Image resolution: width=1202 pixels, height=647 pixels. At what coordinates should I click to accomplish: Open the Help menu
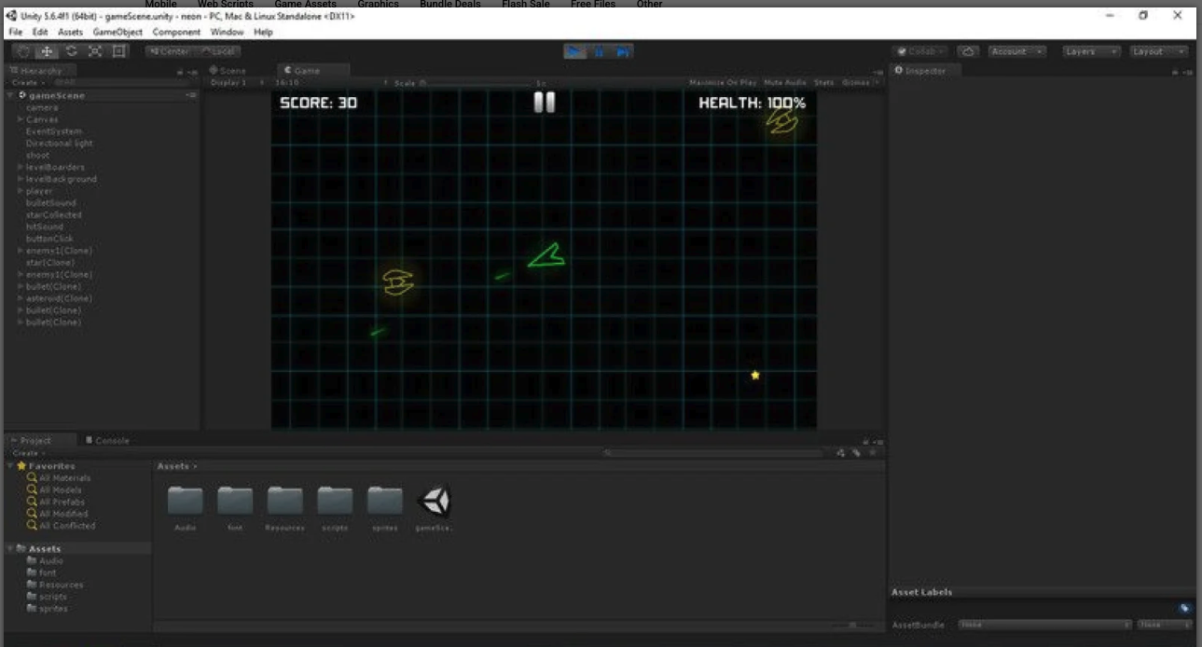pos(263,32)
